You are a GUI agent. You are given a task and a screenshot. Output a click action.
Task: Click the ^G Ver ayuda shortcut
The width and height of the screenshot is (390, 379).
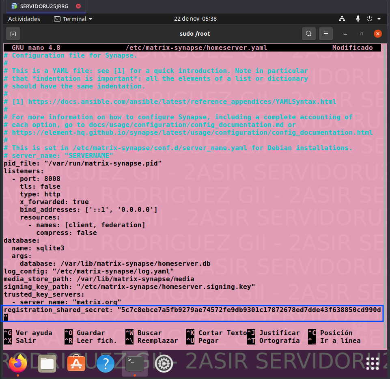click(28, 333)
